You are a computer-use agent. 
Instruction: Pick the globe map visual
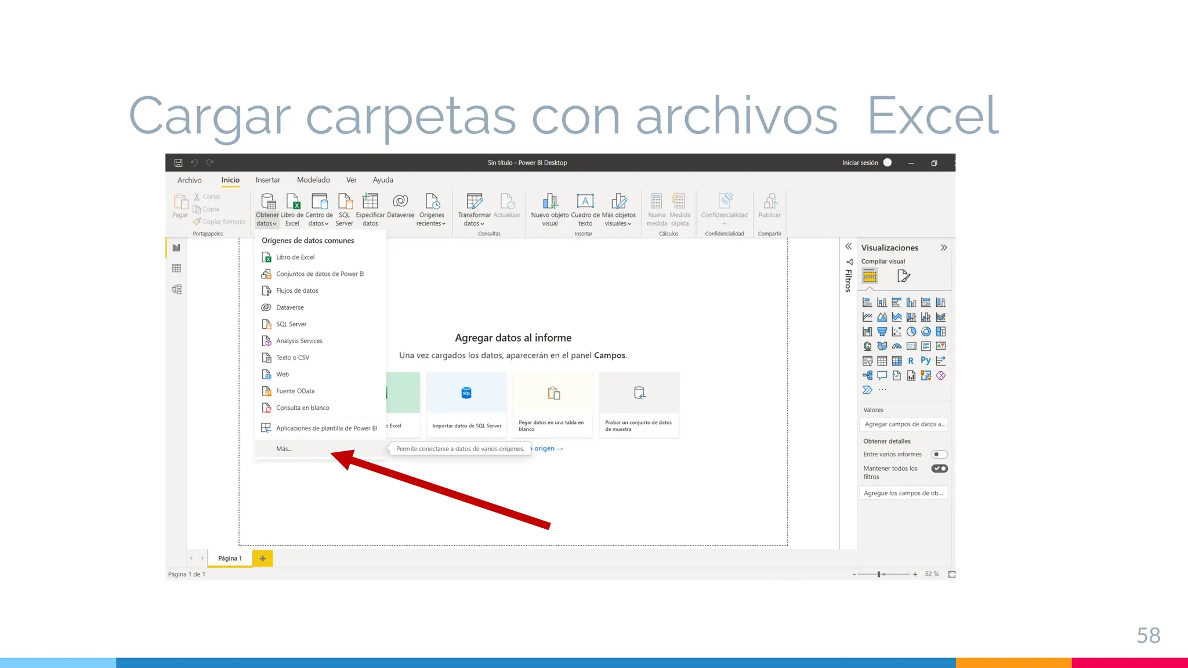tap(867, 346)
